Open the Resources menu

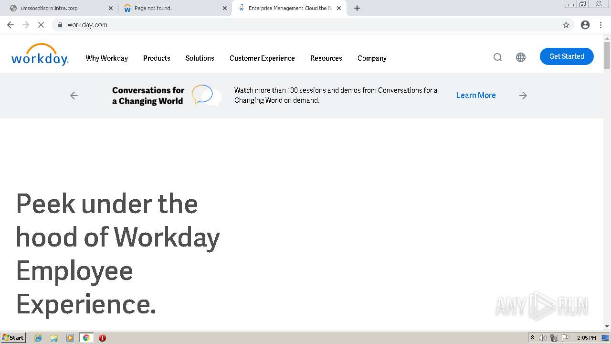(326, 58)
